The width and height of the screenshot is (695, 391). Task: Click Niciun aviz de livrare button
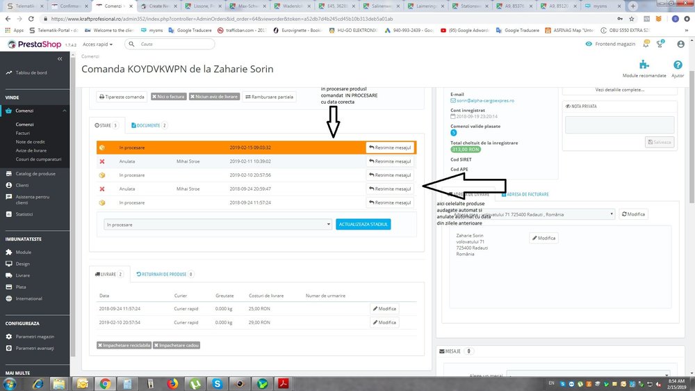click(x=215, y=96)
